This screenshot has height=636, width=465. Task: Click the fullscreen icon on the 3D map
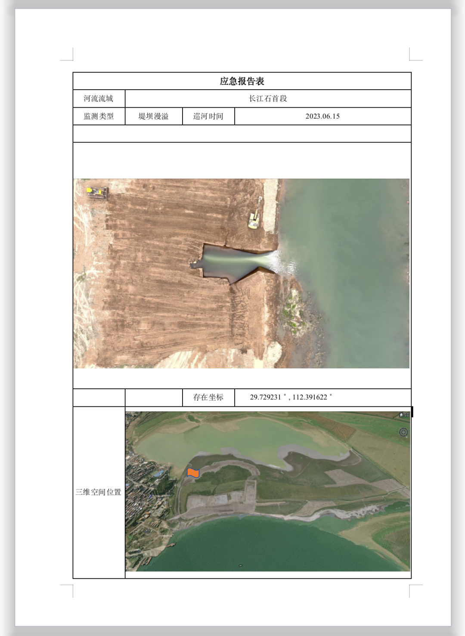(407, 415)
